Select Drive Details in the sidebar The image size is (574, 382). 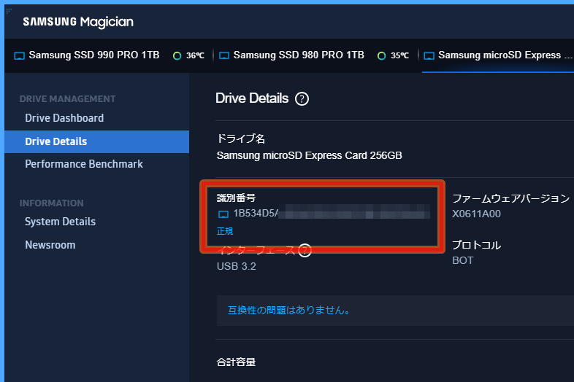click(x=56, y=141)
